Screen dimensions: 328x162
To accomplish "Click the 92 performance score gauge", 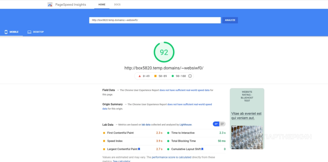I will 164,52.
